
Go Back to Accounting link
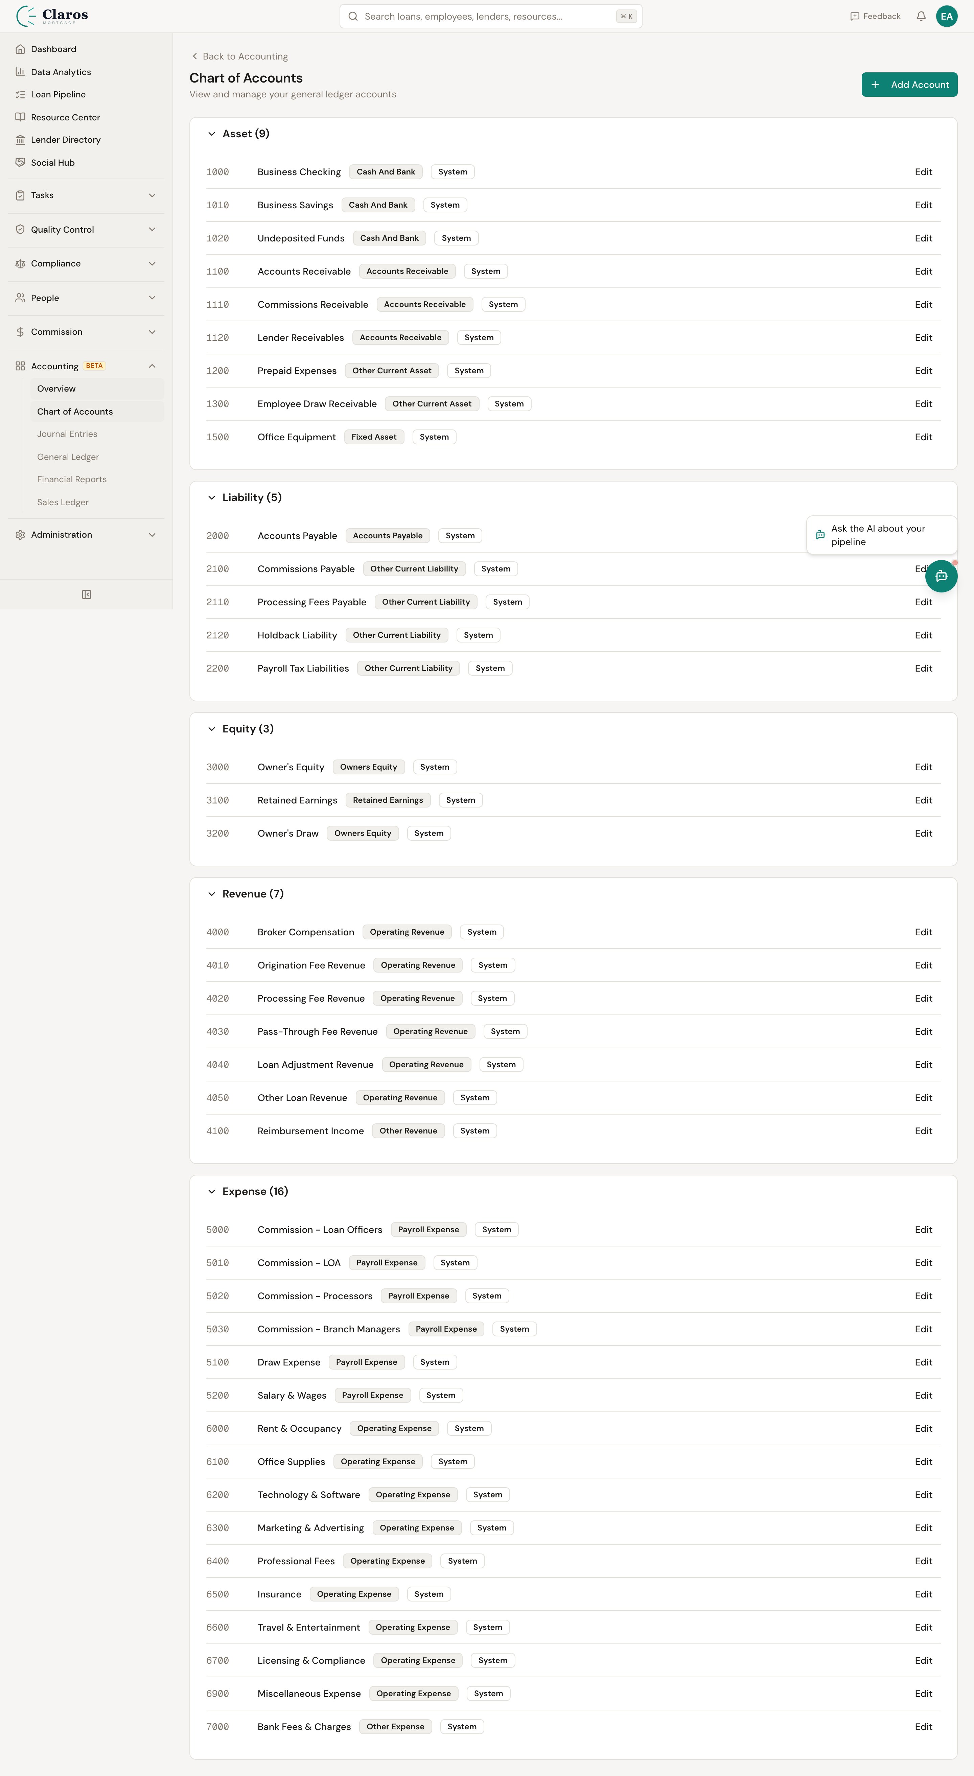[239, 56]
